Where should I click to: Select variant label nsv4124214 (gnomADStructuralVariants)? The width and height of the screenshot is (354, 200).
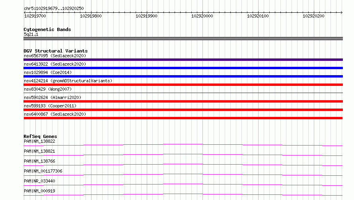(68, 81)
